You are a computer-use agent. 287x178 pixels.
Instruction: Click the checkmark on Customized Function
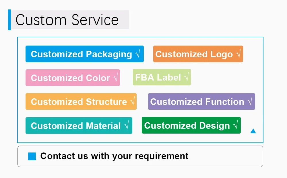[250, 101]
